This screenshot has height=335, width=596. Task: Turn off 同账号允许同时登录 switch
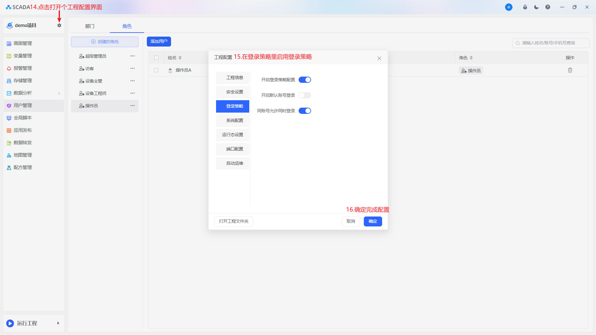point(305,111)
